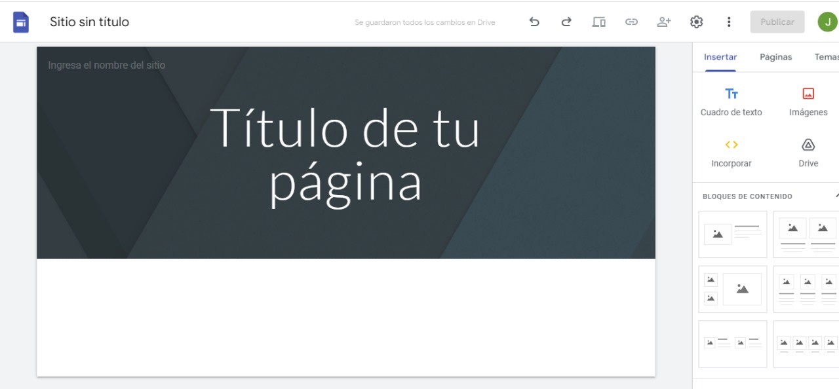
Task: Click the undo icon
Action: pos(534,22)
